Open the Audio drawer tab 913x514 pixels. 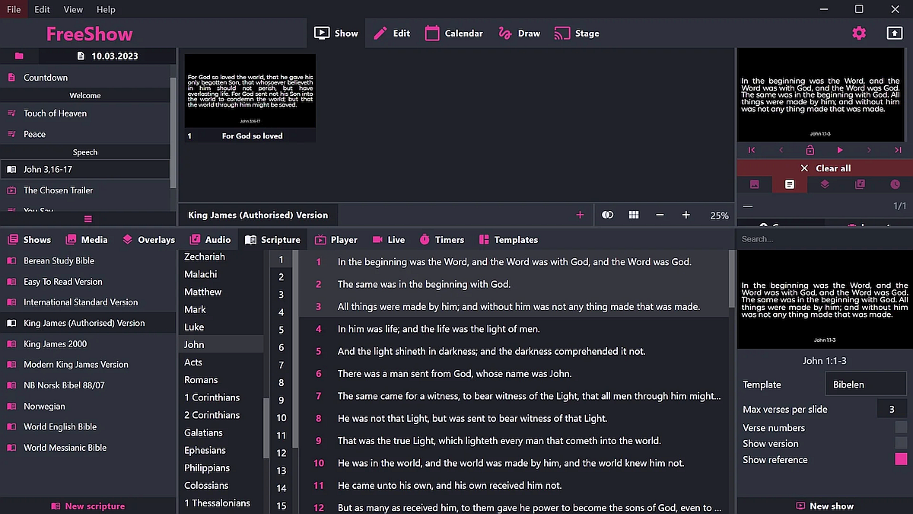(210, 239)
